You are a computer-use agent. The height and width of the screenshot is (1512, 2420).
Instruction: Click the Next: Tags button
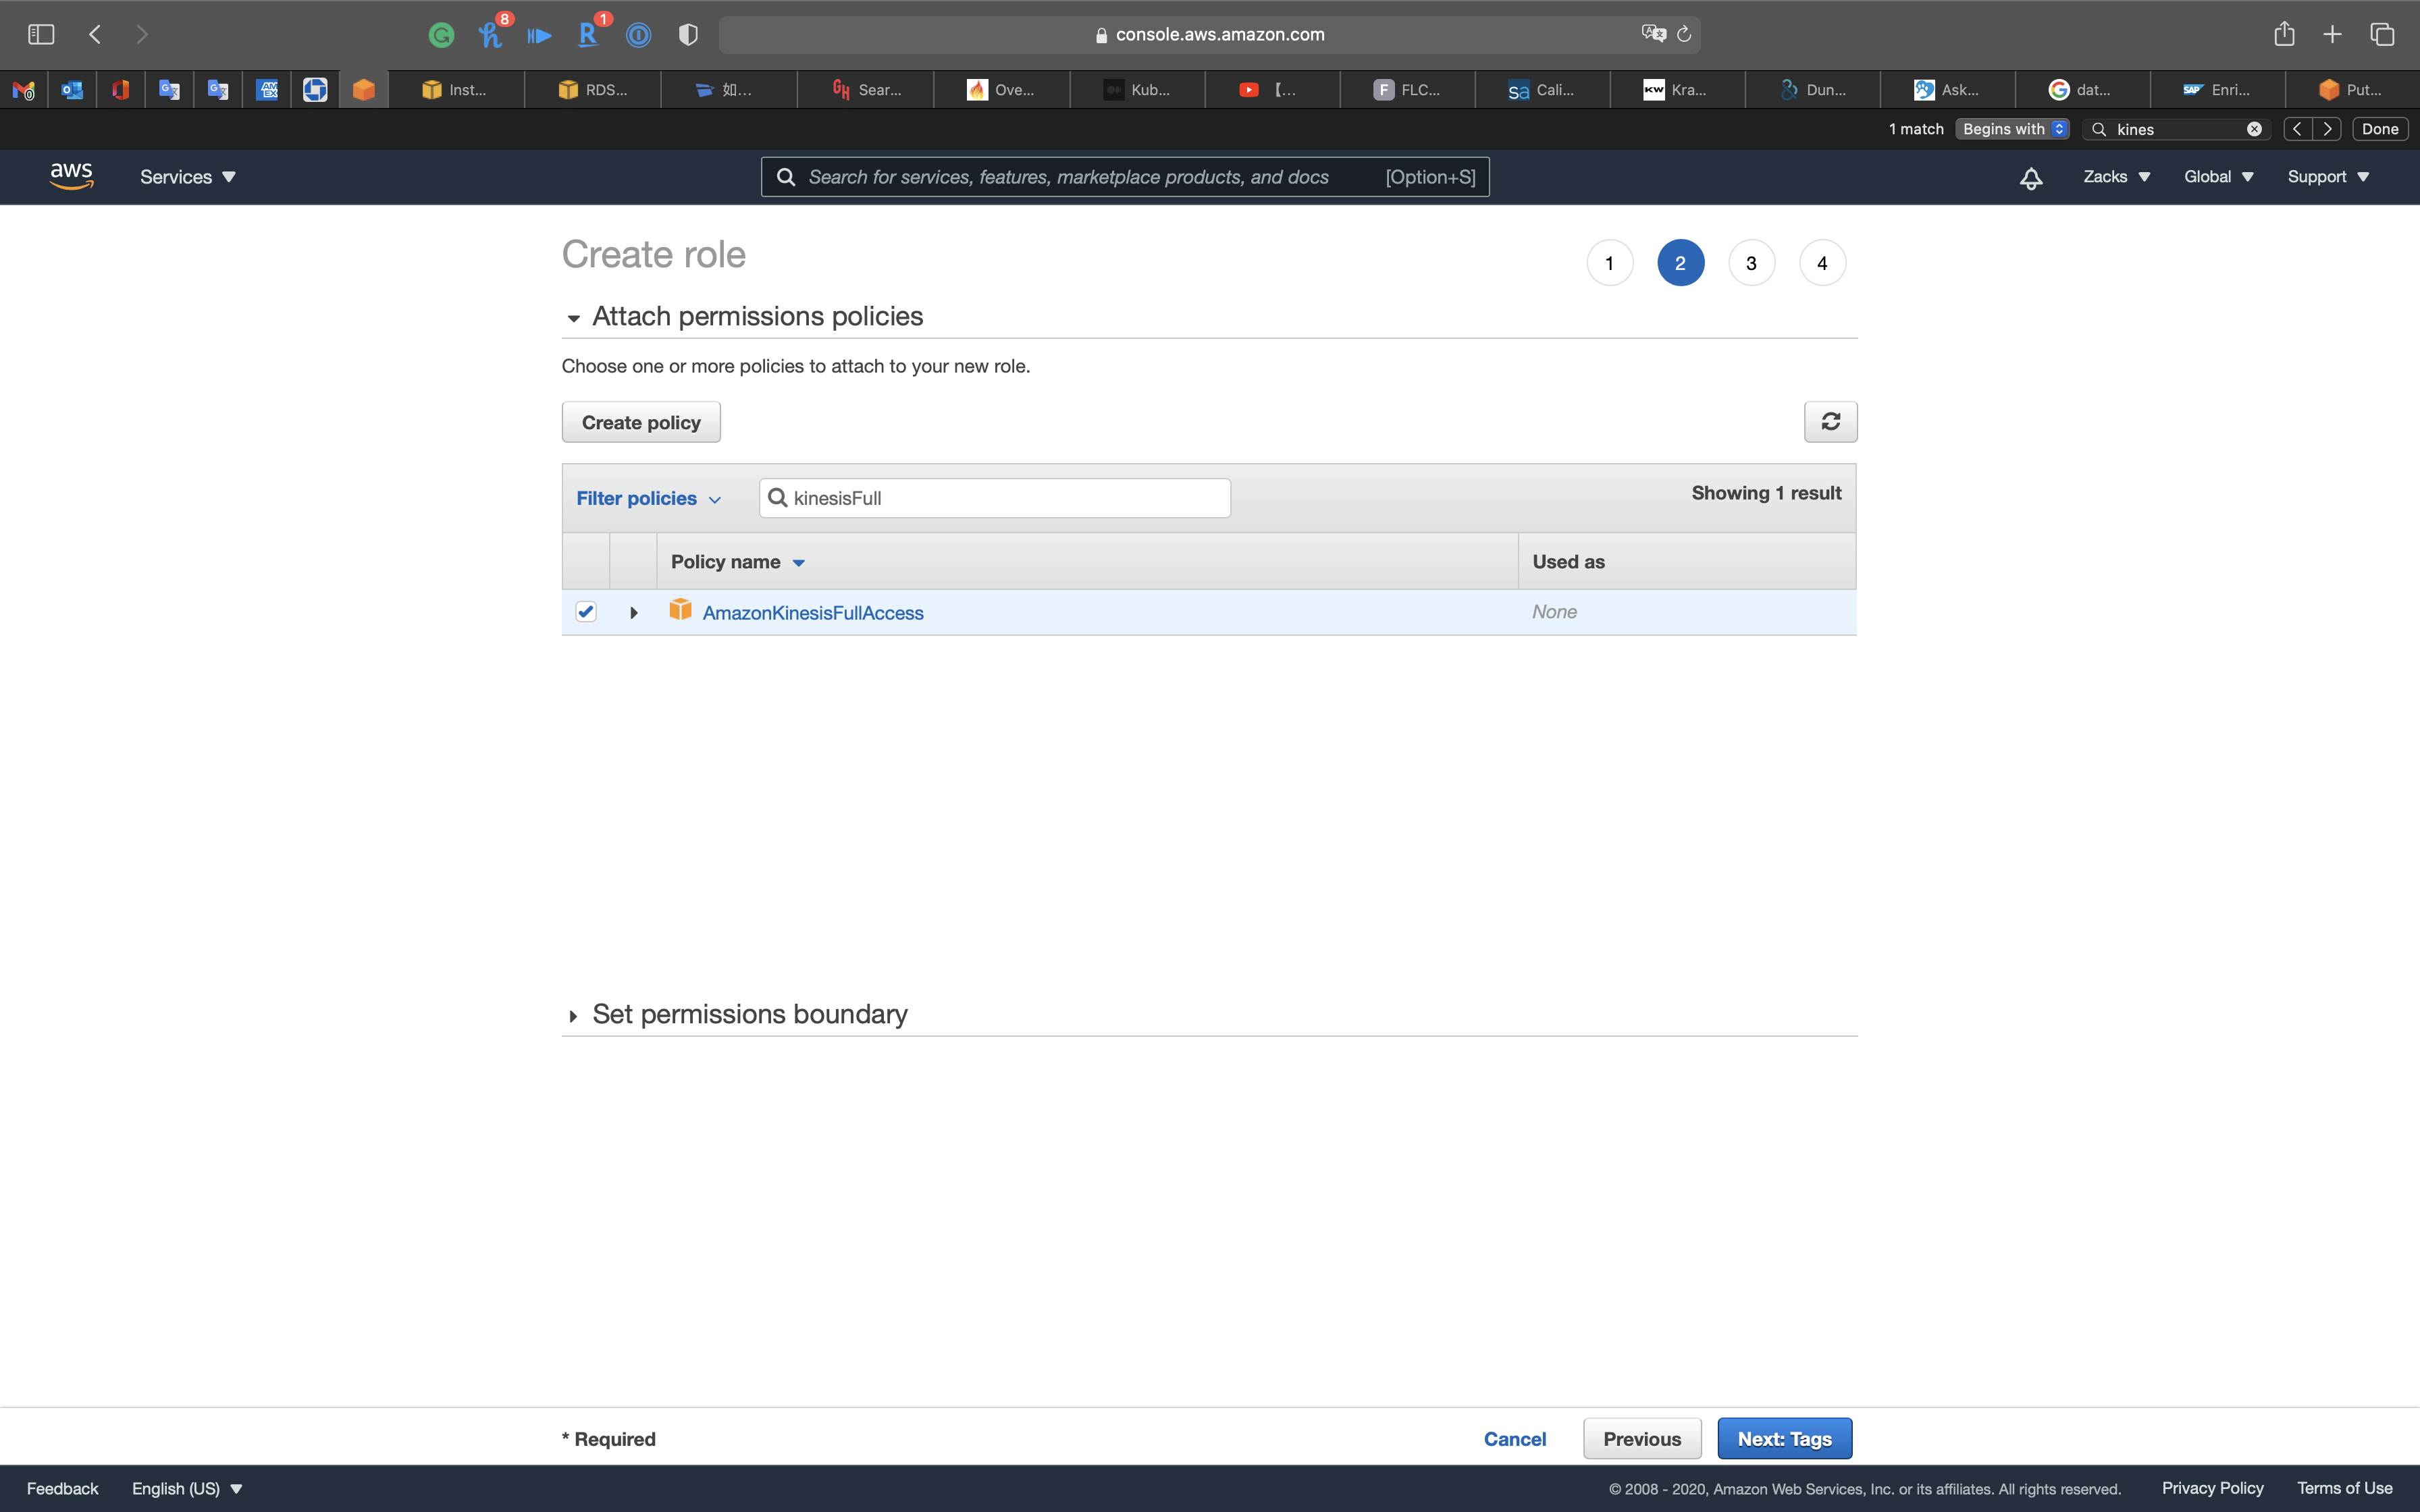(1784, 1438)
